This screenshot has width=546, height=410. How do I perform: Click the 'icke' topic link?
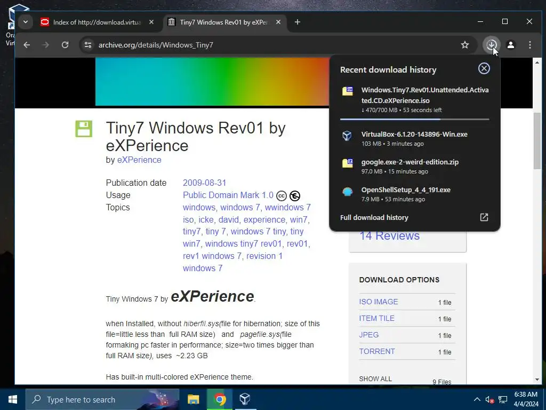click(x=206, y=219)
